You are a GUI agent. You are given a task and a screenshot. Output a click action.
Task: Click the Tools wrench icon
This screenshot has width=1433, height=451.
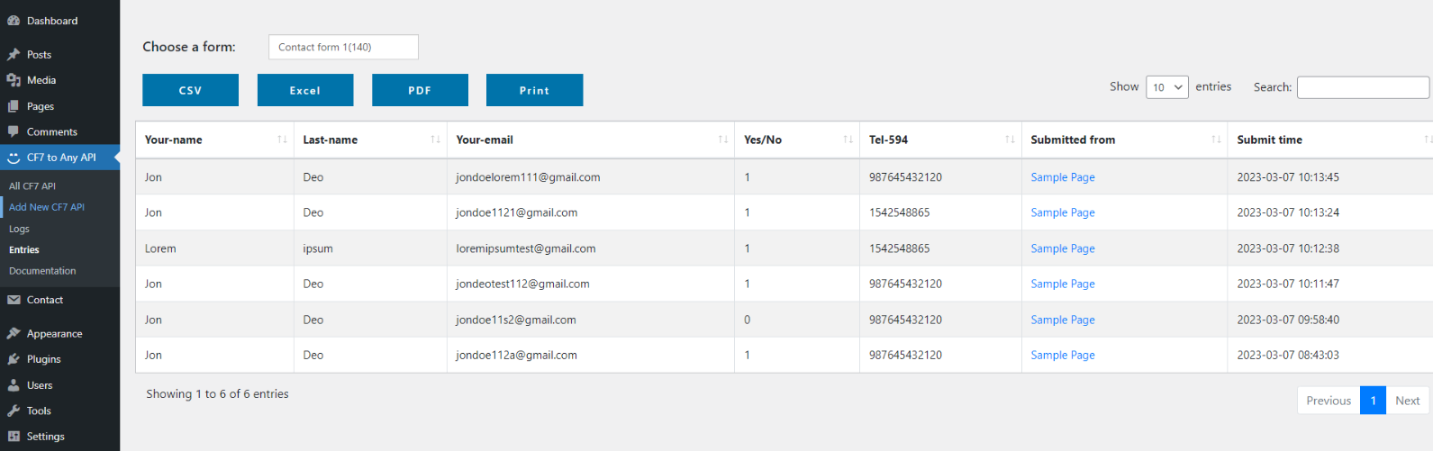pyautogui.click(x=14, y=410)
